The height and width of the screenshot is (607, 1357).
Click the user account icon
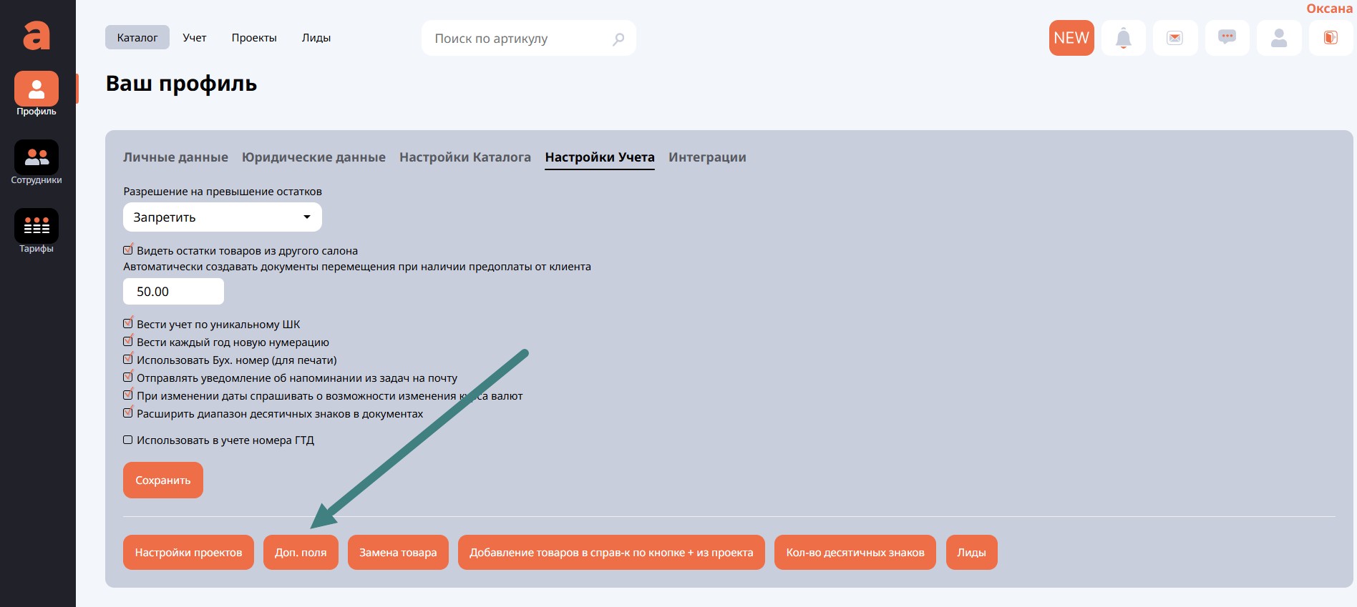(1279, 38)
